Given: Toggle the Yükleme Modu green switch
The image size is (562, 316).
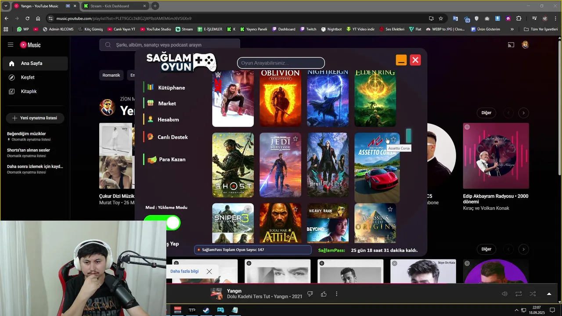Looking at the screenshot, I should (x=162, y=223).
